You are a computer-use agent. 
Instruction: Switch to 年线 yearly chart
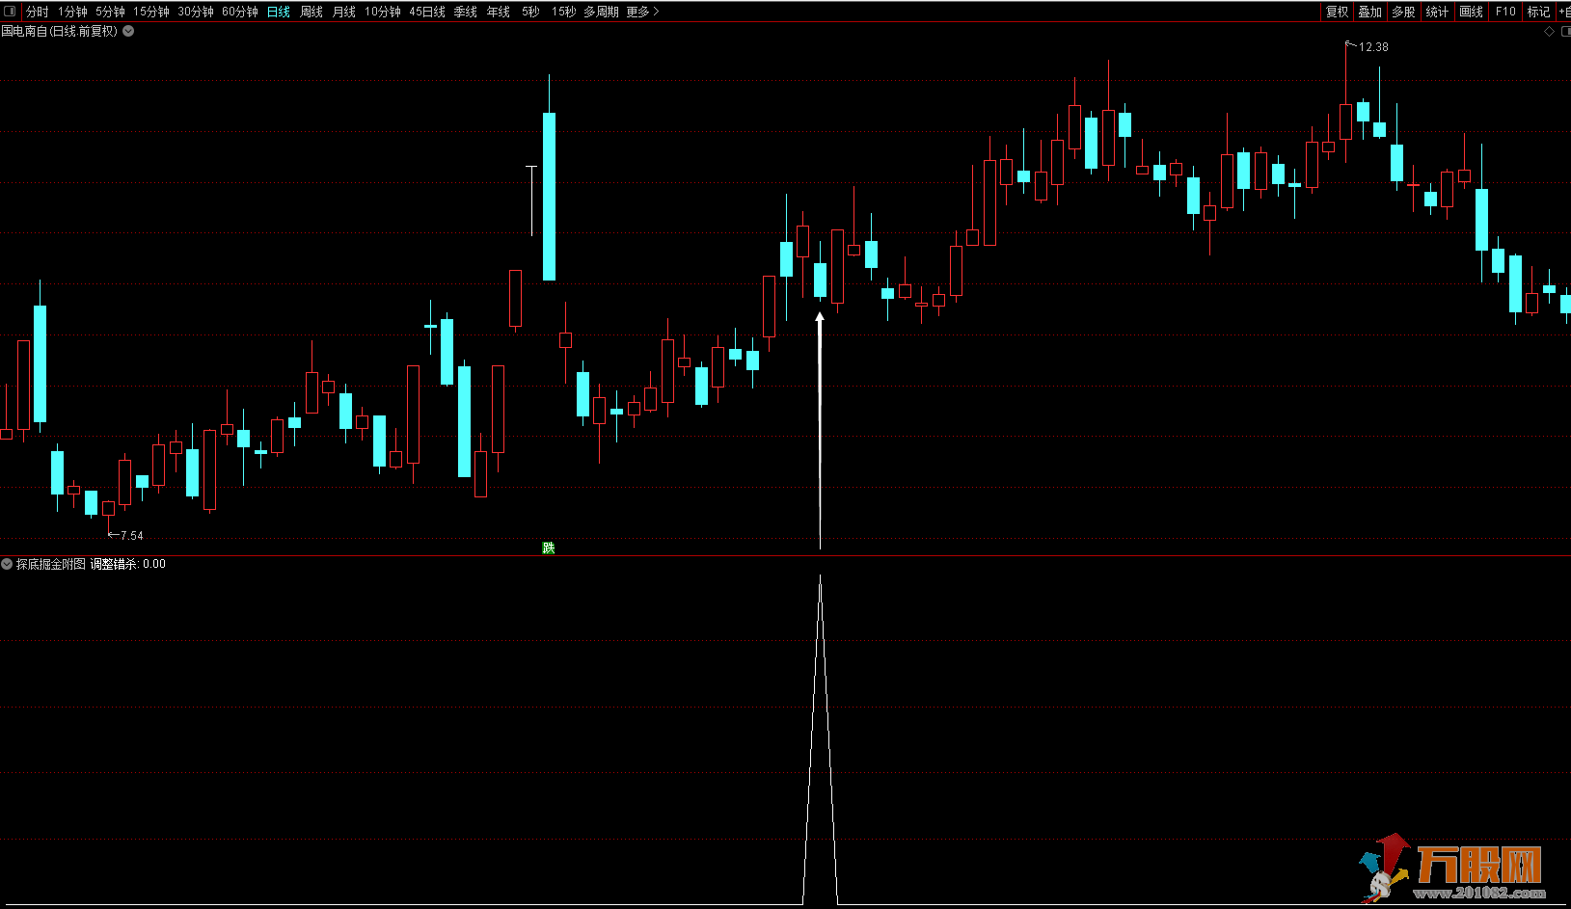[499, 12]
